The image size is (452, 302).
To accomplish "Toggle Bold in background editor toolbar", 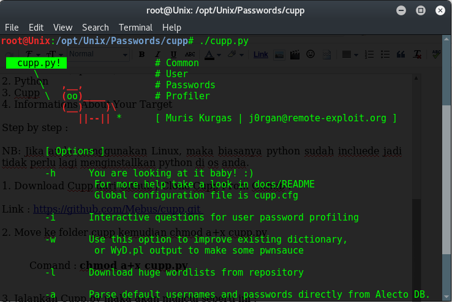I will [141, 55].
